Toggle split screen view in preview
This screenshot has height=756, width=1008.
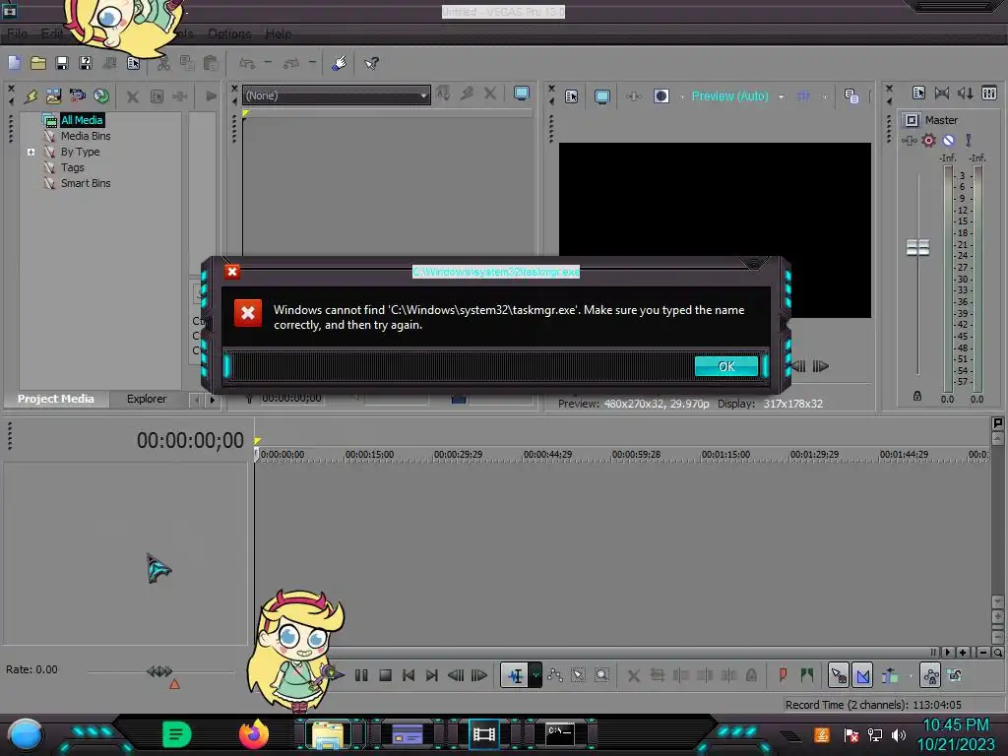[x=661, y=96]
